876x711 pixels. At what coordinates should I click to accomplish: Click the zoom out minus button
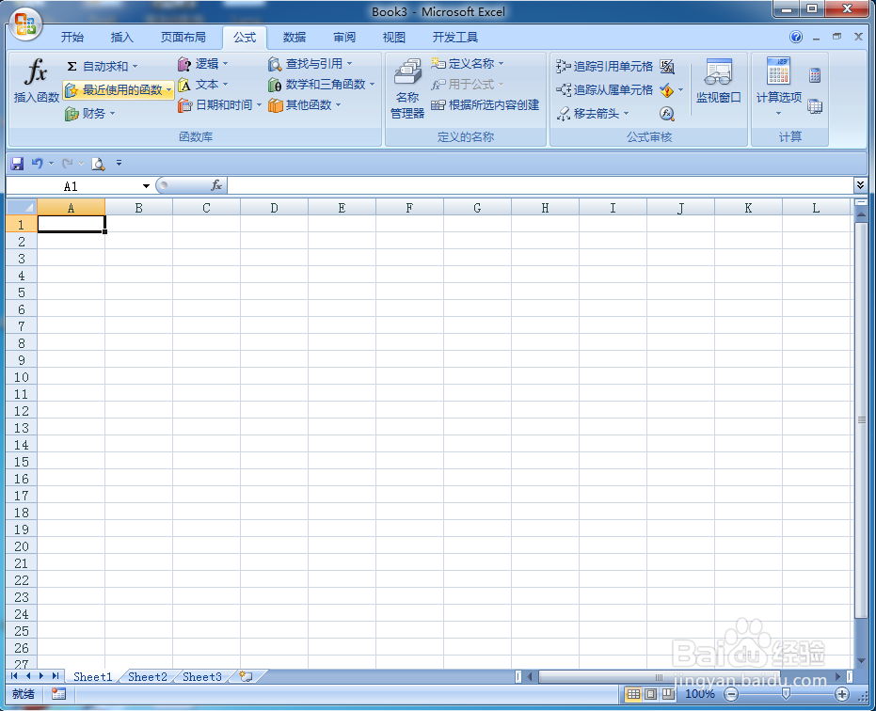(x=731, y=694)
